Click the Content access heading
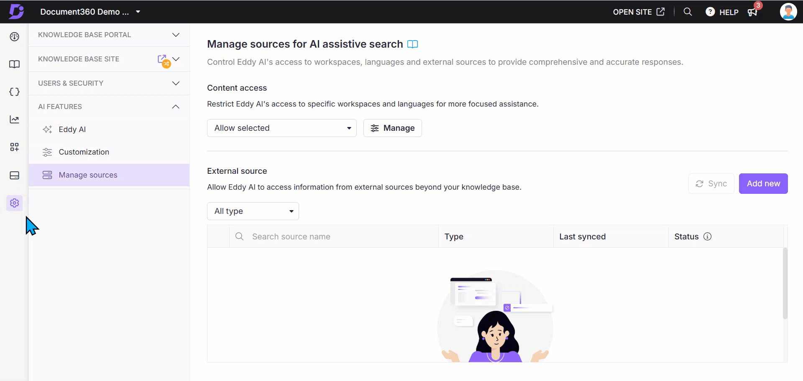Image resolution: width=803 pixels, height=381 pixels. pos(237,88)
